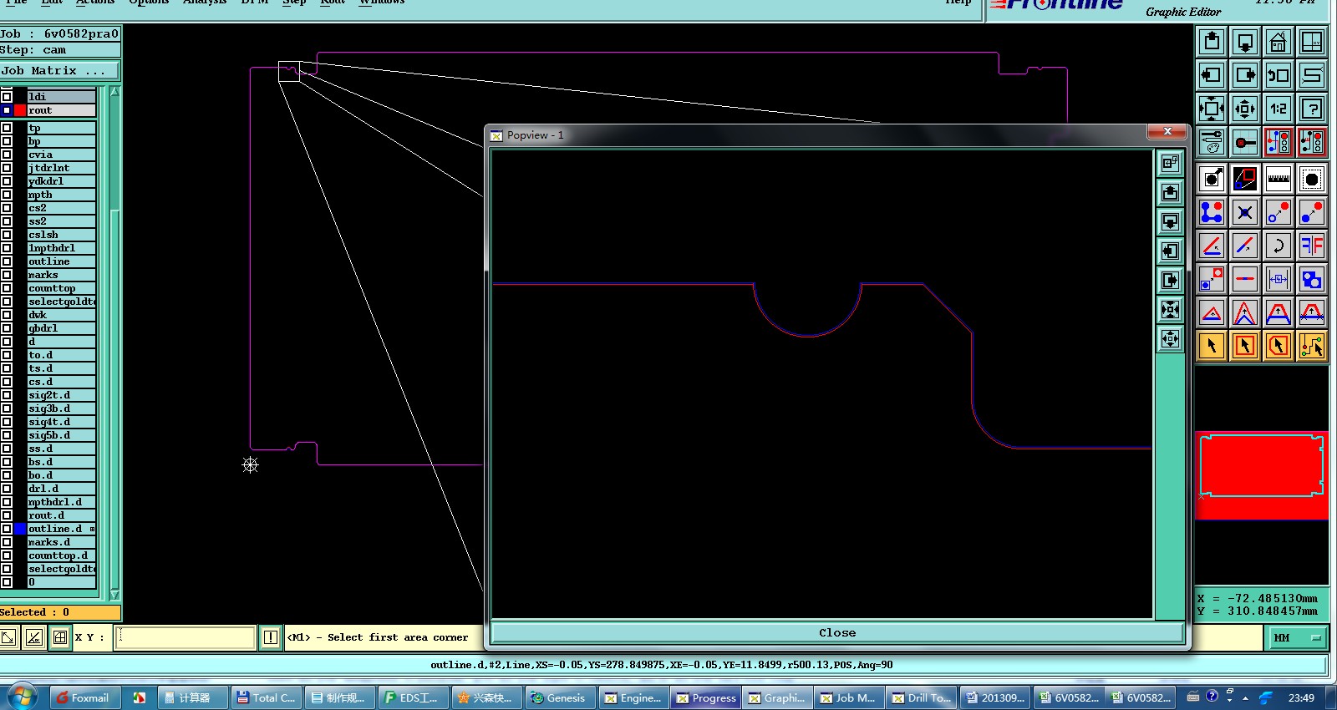Screen dimensions: 1337x710
Task: Open the tools and palette settings icon
Action: click(1212, 142)
